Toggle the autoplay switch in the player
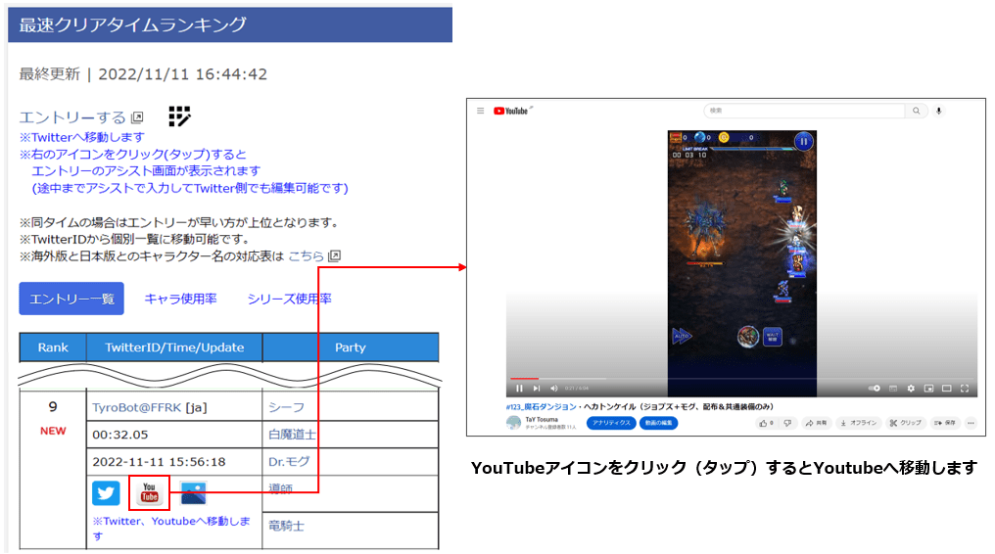 [x=875, y=389]
